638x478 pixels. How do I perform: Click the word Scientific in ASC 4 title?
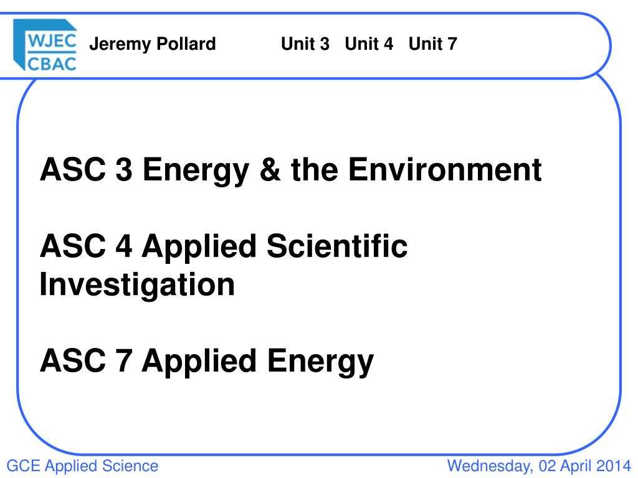(337, 246)
